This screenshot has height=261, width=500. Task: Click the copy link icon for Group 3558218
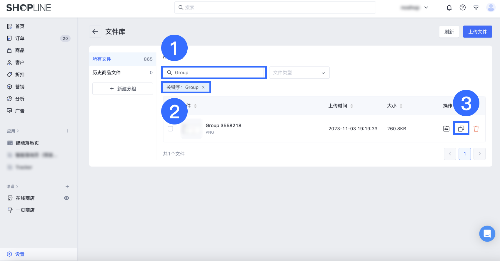point(461,129)
